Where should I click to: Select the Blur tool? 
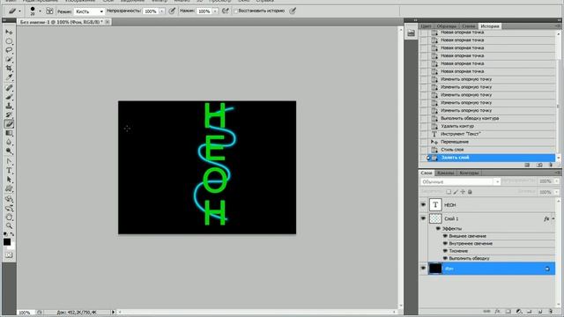tap(9, 143)
